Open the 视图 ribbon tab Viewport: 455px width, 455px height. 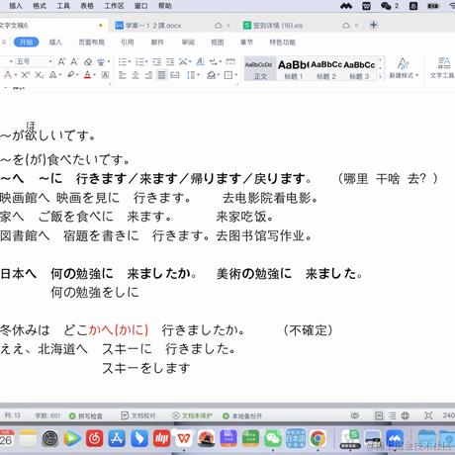click(218, 43)
